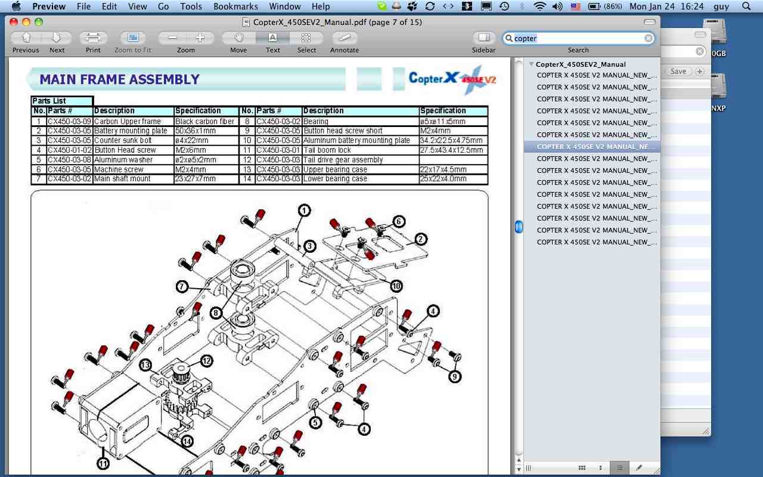Click the paw print menu bar icon
The width and height of the screenshot is (763, 477).
[x=412, y=7]
